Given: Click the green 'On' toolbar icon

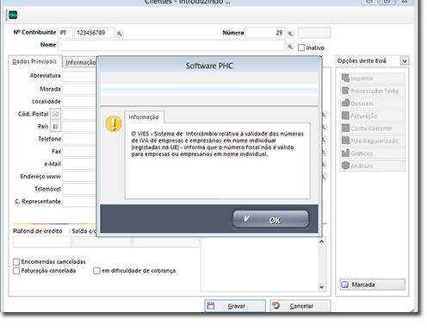Looking at the screenshot, I should (x=13, y=15).
